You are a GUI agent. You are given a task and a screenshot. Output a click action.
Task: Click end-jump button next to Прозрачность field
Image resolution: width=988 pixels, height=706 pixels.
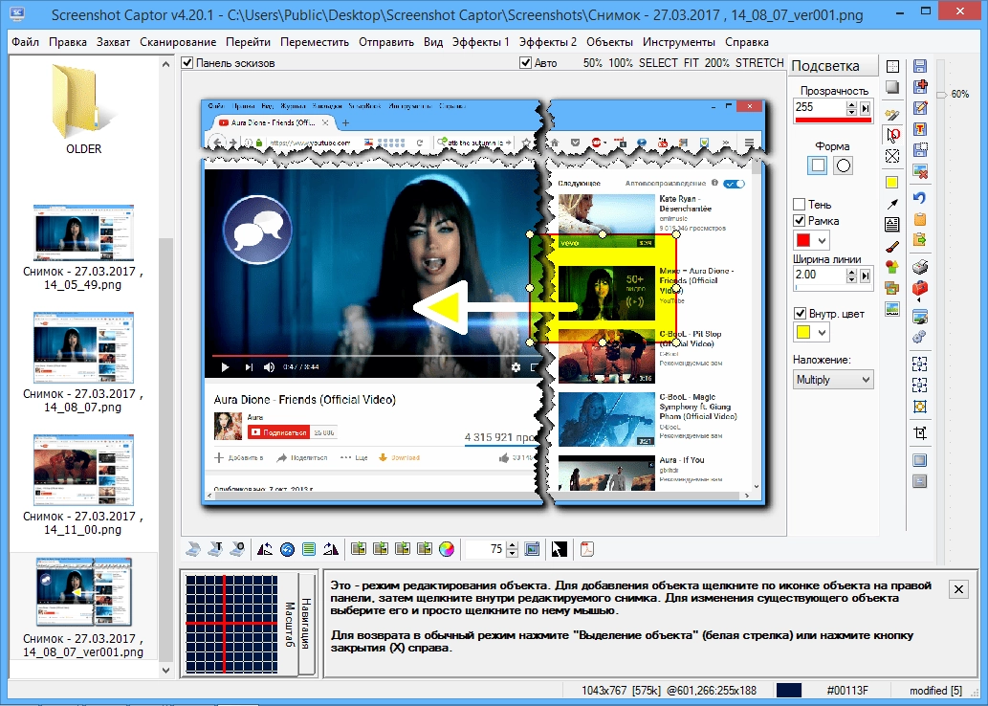[x=866, y=108]
